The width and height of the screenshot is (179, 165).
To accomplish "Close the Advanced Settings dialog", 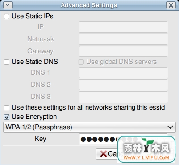I will click(171, 5).
